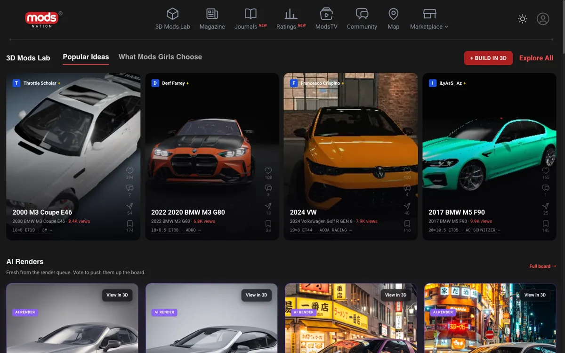Click the 8.4K views text
Viewport: 565px width, 353px height.
pos(79,221)
